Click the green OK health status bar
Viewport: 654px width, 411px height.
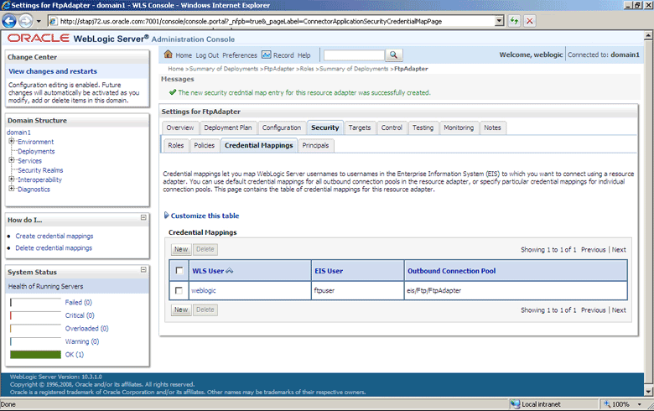(x=34, y=355)
